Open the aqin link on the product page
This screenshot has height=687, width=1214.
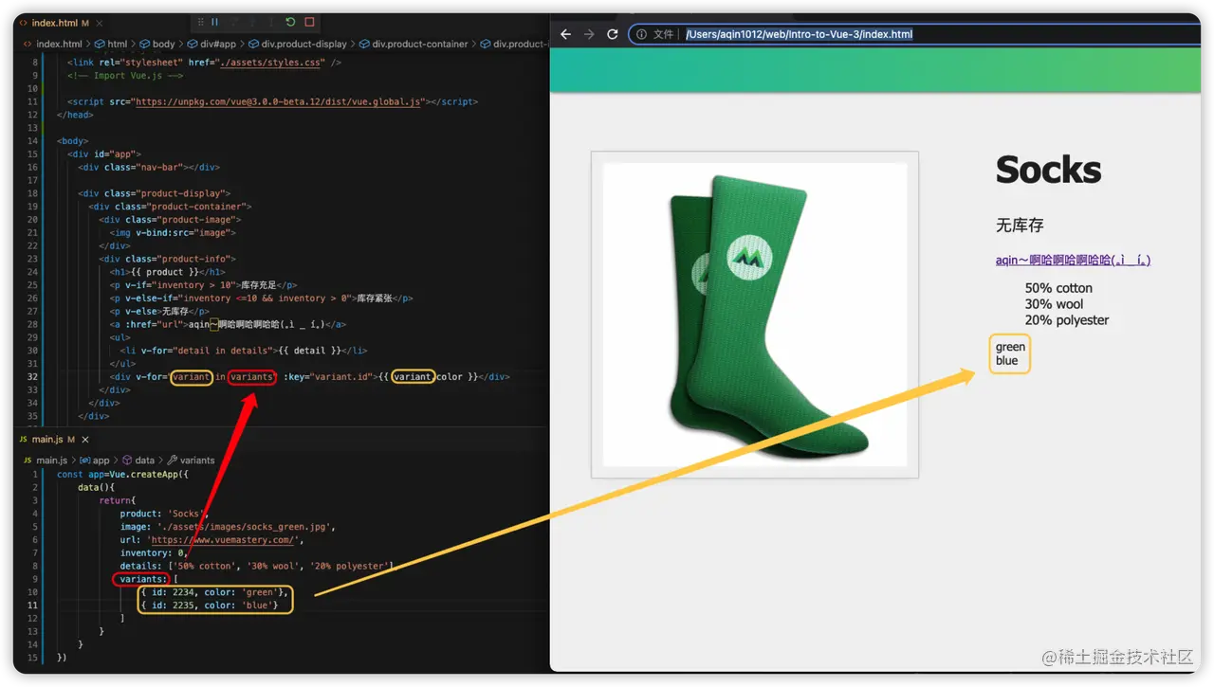(1073, 260)
